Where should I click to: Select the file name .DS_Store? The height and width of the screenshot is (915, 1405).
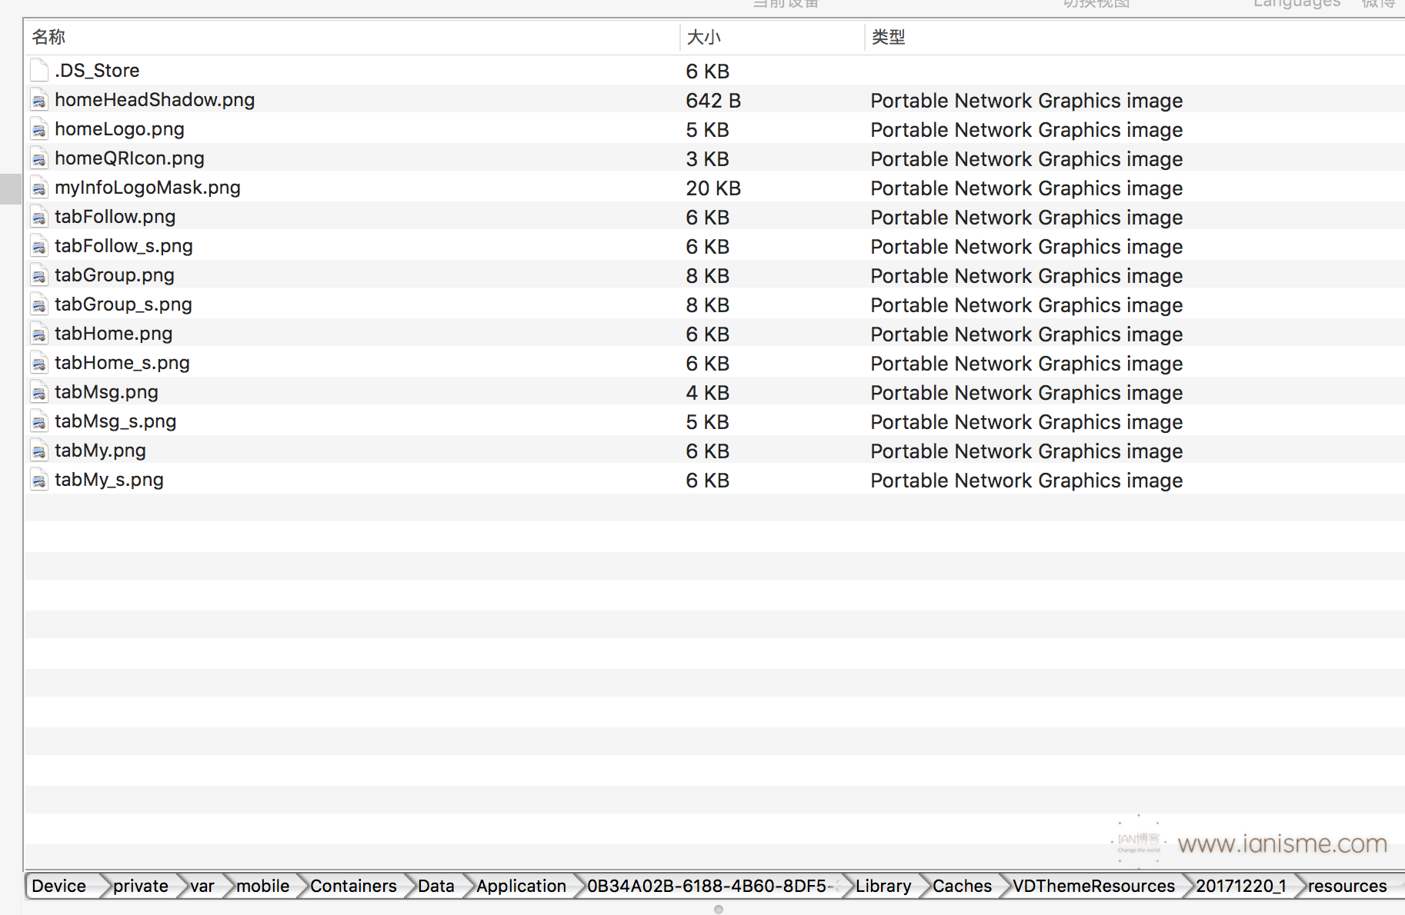click(x=97, y=71)
